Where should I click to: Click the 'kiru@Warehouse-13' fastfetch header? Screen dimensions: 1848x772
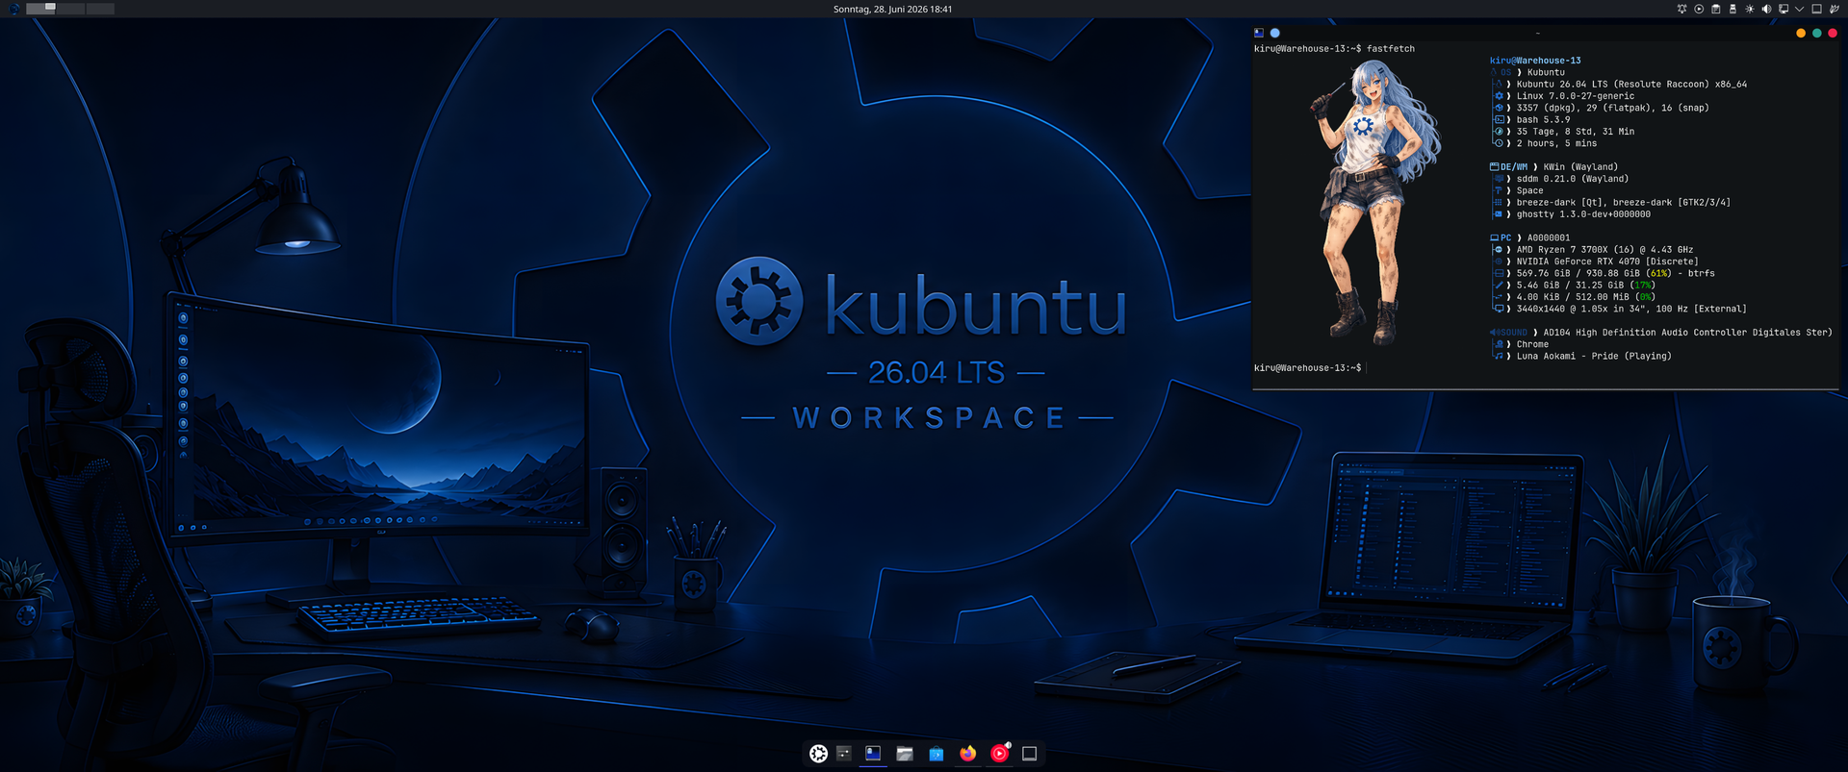point(1535,61)
